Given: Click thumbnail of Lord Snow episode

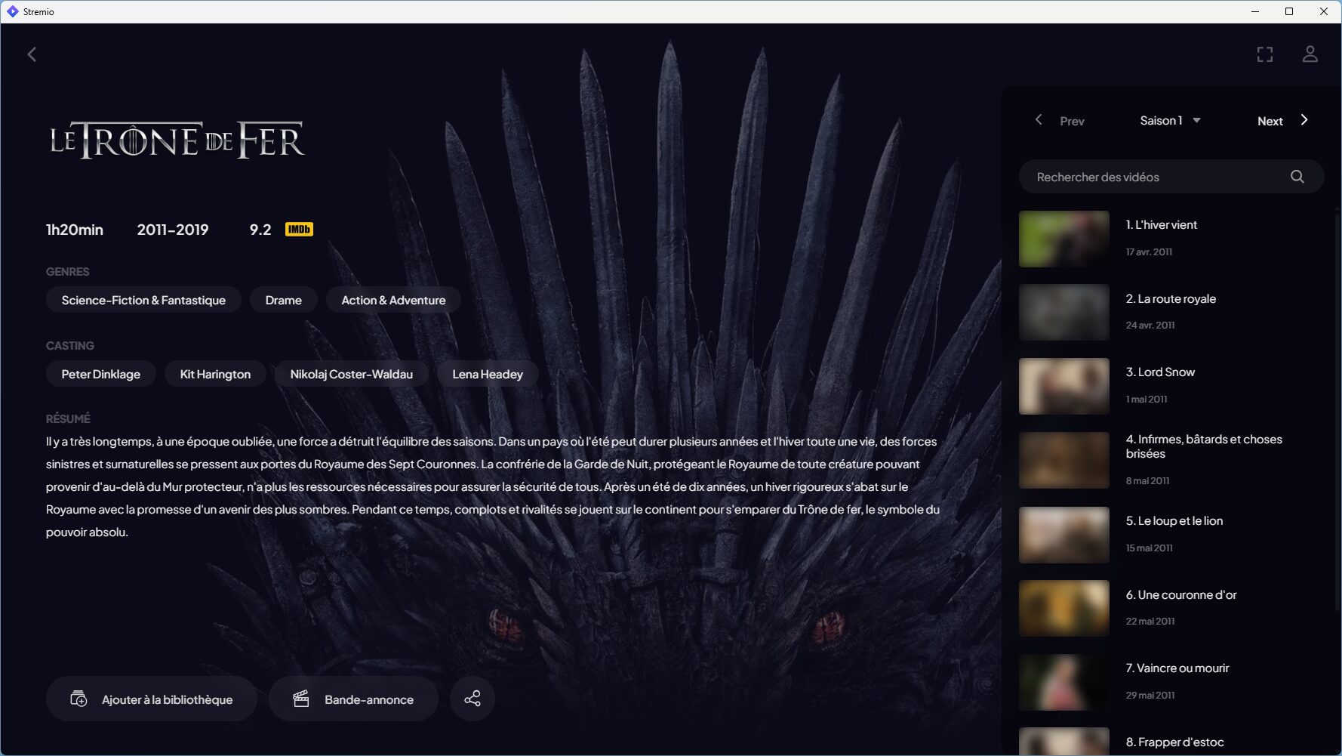Looking at the screenshot, I should click(x=1064, y=386).
